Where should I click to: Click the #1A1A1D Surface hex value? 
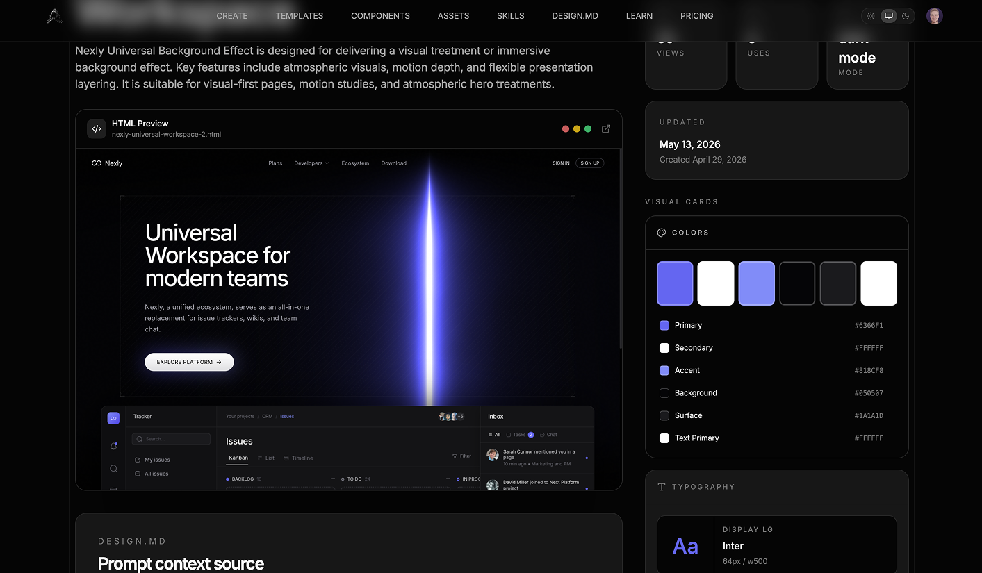click(x=869, y=415)
